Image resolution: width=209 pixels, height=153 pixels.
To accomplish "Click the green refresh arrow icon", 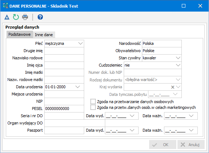I will click(16, 17).
